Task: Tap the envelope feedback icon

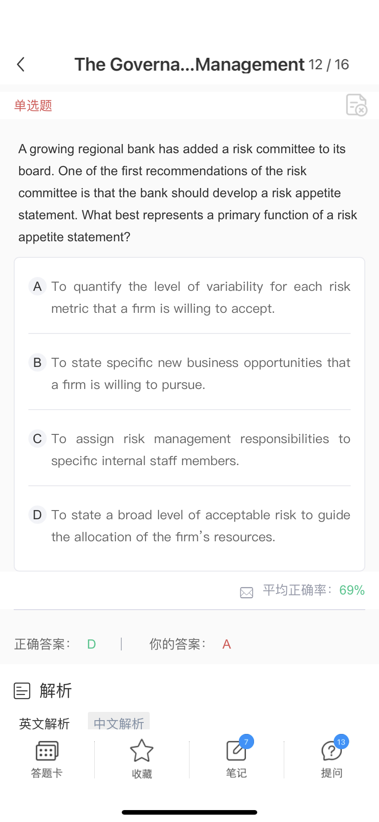Action: (247, 593)
